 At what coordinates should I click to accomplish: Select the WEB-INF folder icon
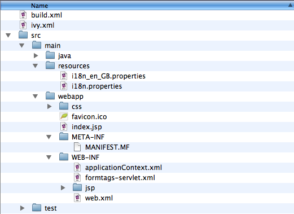[x=64, y=157]
